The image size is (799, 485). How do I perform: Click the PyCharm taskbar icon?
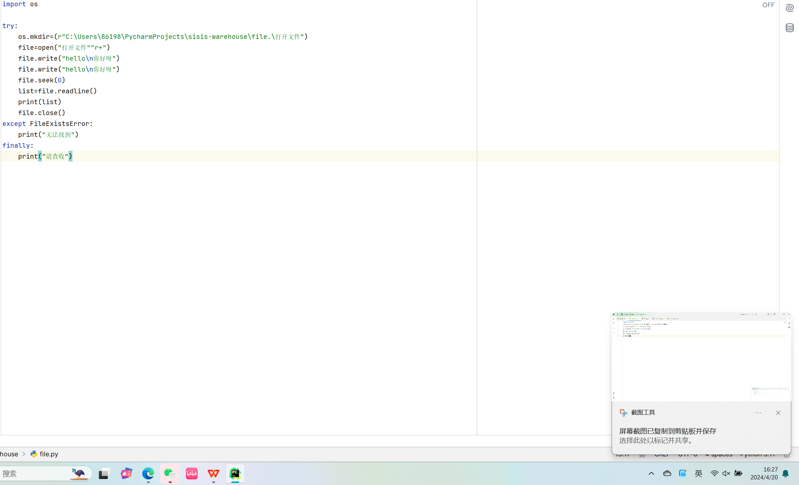click(x=235, y=473)
